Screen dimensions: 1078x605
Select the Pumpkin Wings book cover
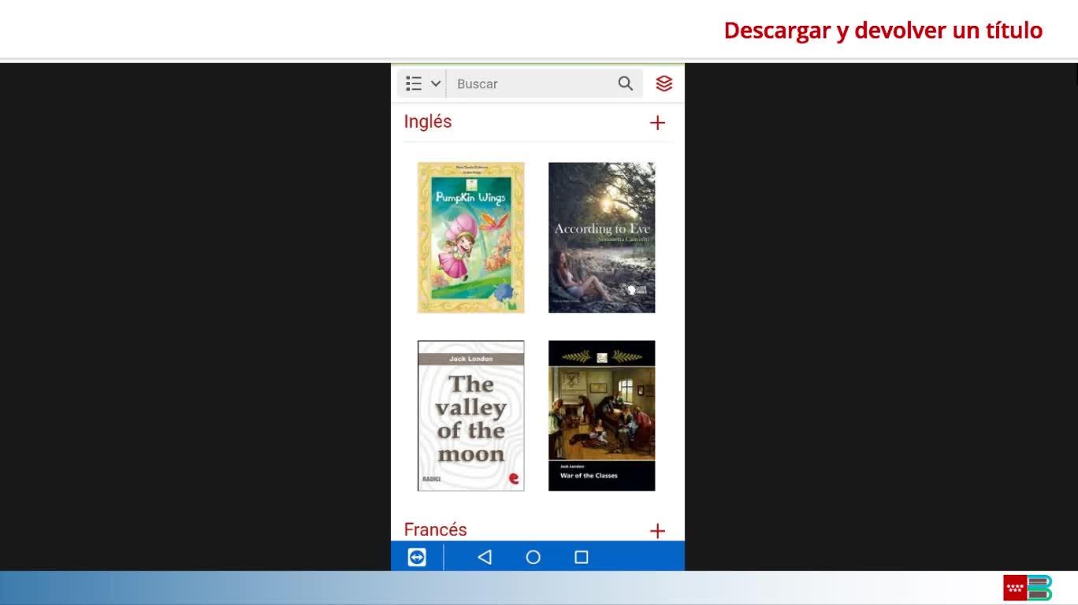click(x=471, y=238)
